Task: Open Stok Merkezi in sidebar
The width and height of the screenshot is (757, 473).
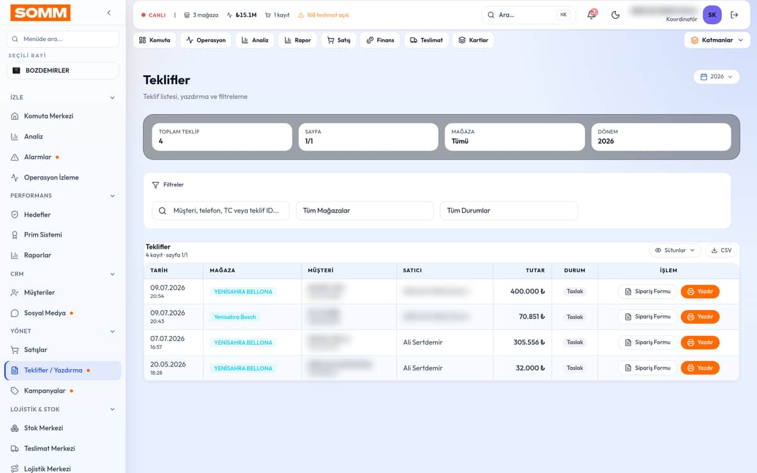Action: pos(63,428)
